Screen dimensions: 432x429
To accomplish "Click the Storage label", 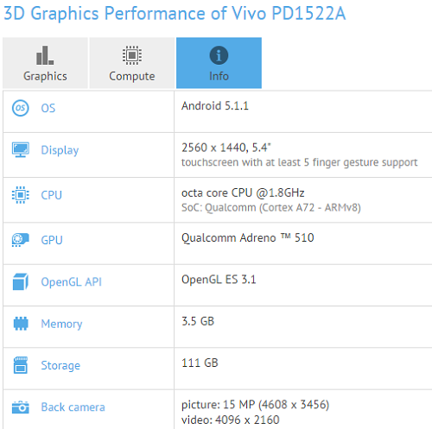I will pyautogui.click(x=60, y=365).
